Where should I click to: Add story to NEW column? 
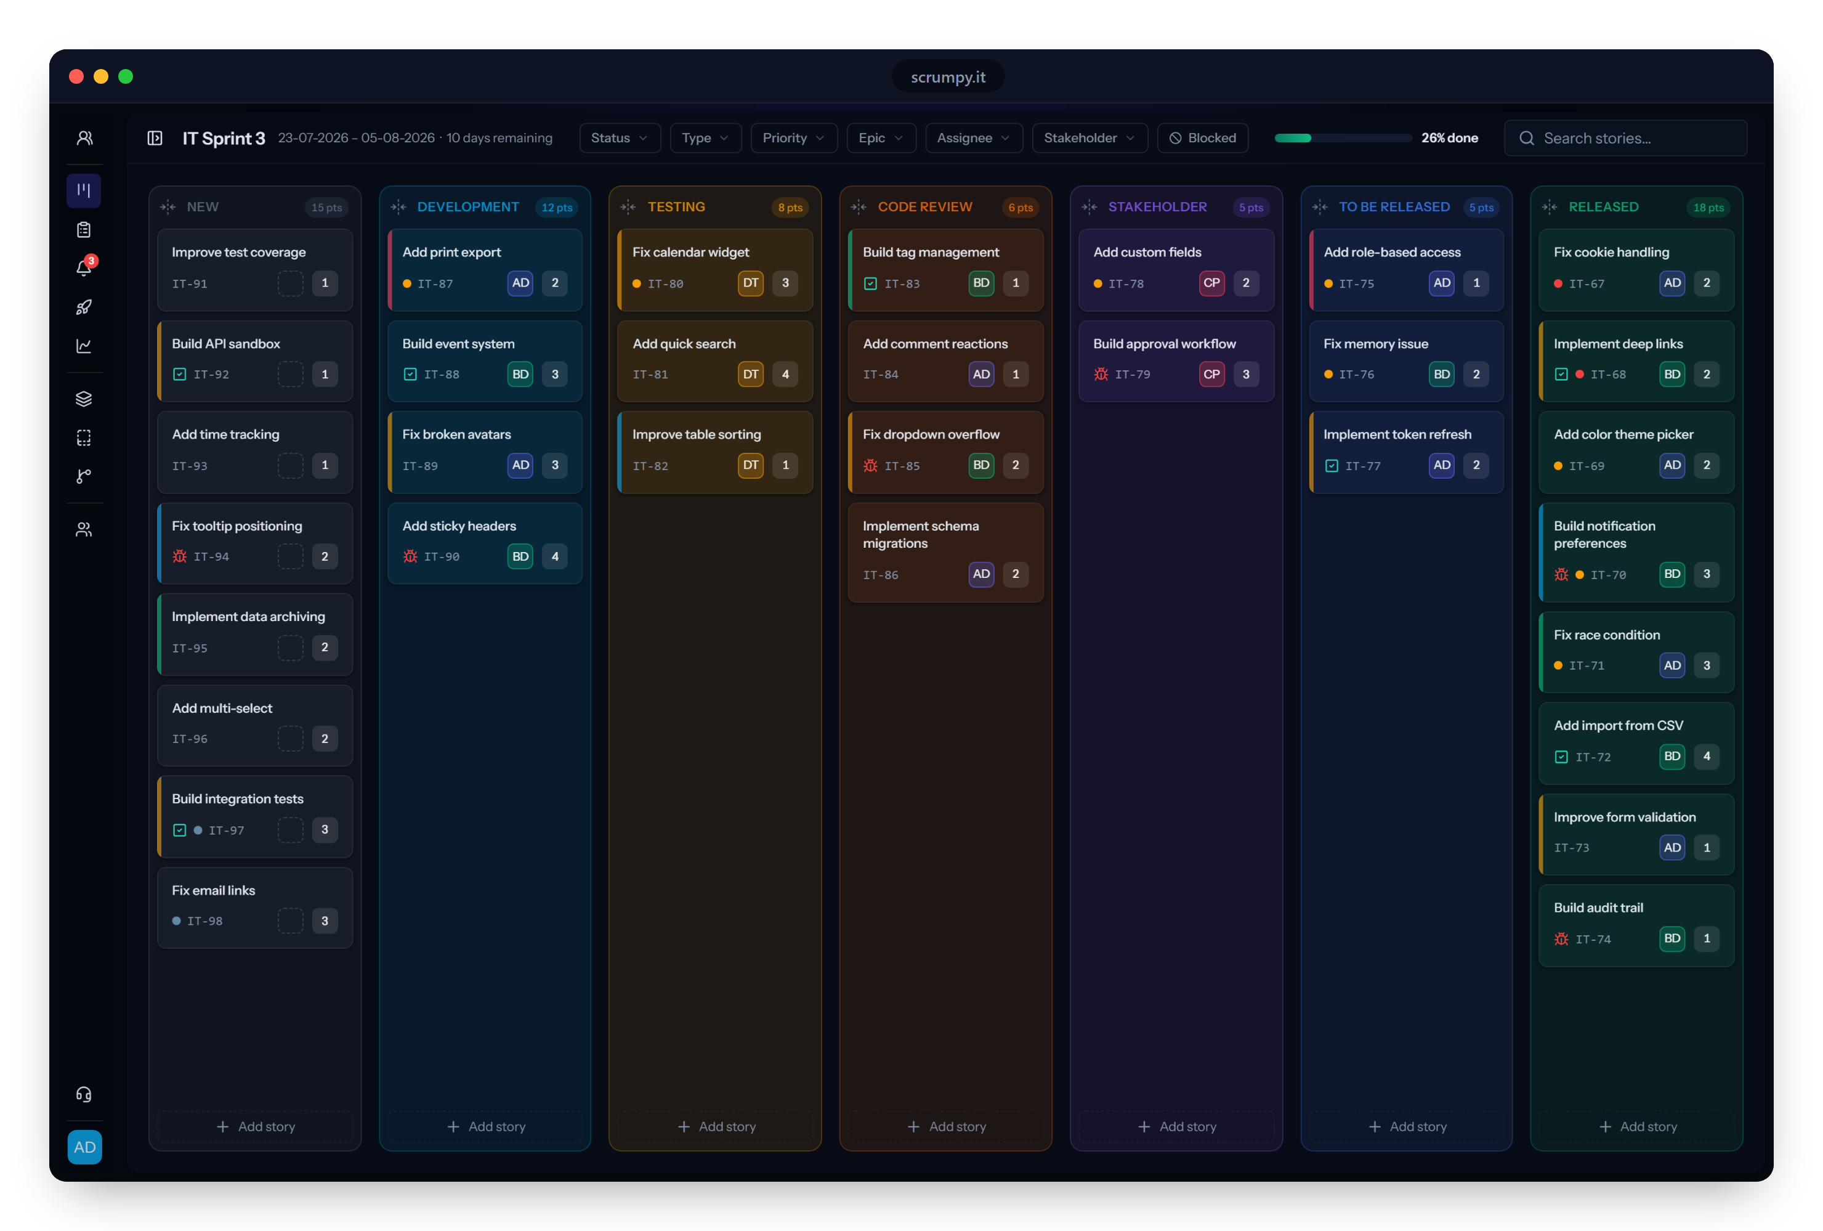click(x=255, y=1127)
